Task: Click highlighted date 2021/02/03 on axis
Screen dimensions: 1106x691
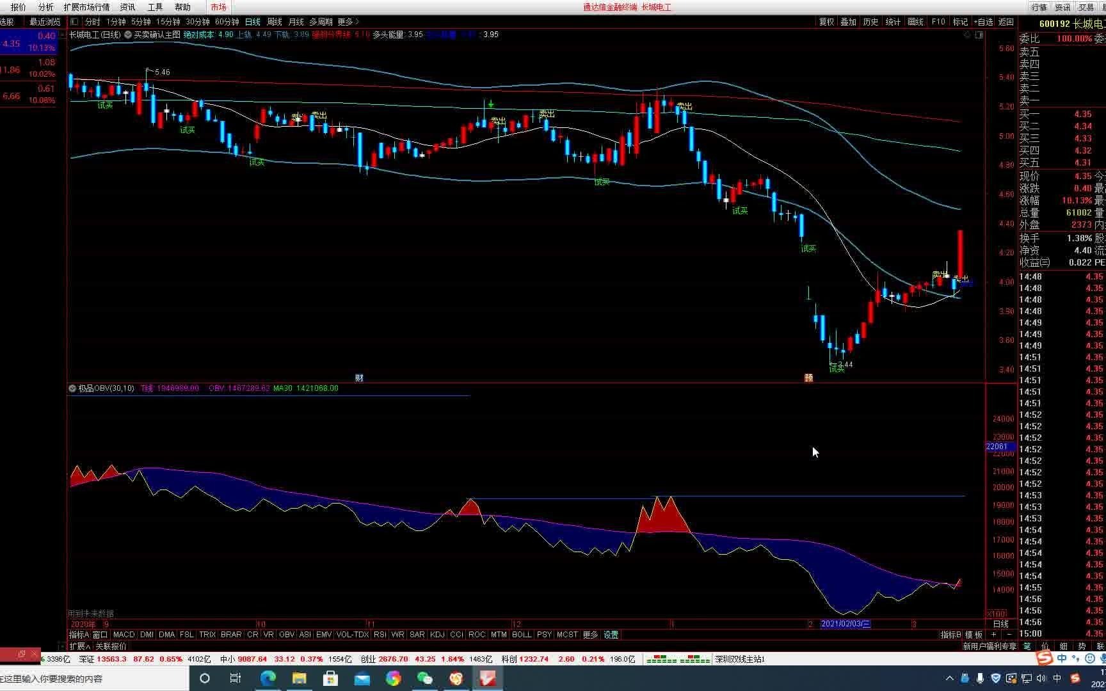Action: pos(846,624)
